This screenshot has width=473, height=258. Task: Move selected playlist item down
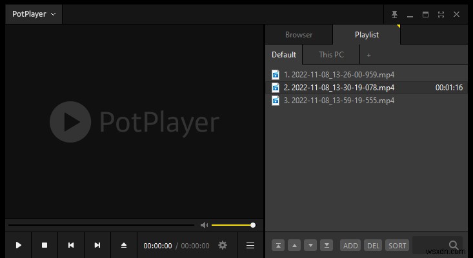coord(310,245)
